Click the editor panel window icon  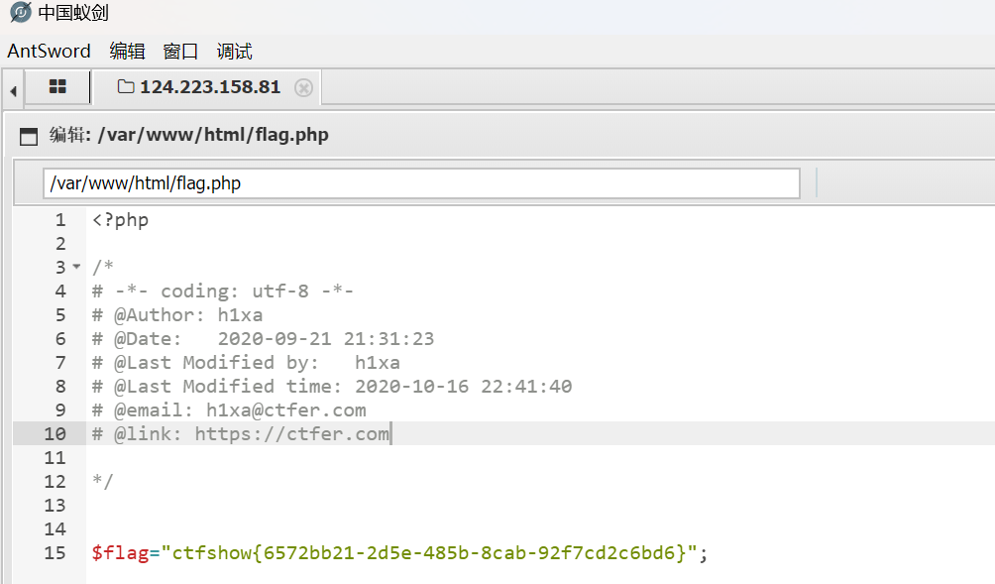29,136
